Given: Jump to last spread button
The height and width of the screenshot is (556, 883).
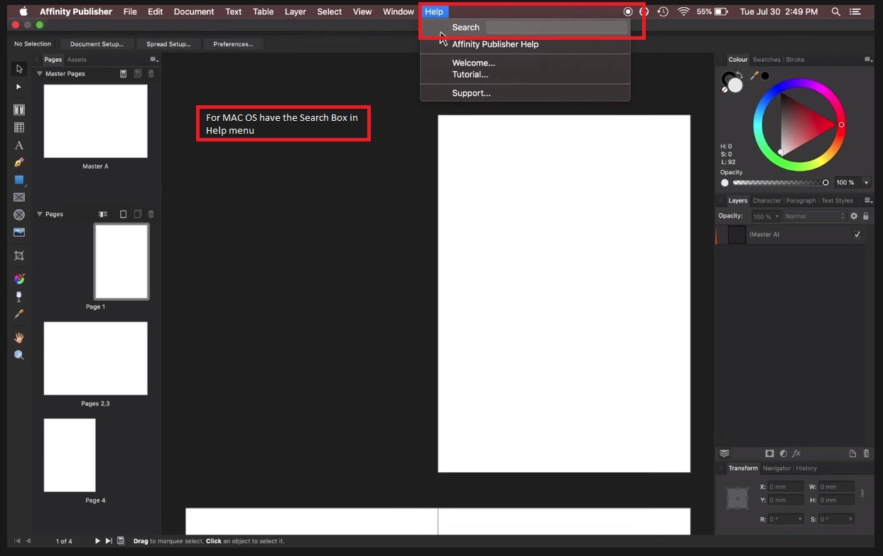Looking at the screenshot, I should click(x=109, y=541).
